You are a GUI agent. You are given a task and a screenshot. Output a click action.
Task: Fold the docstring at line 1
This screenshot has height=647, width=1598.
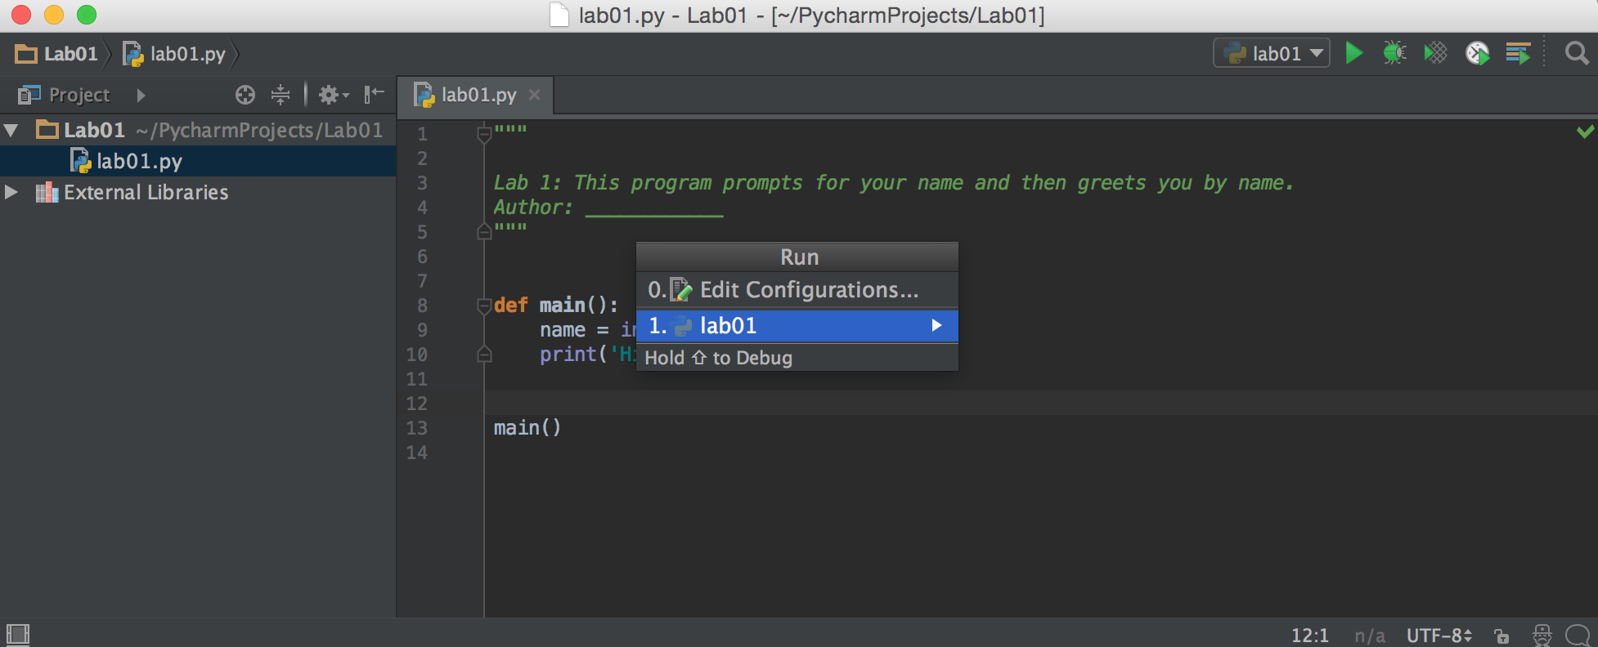pos(484,134)
